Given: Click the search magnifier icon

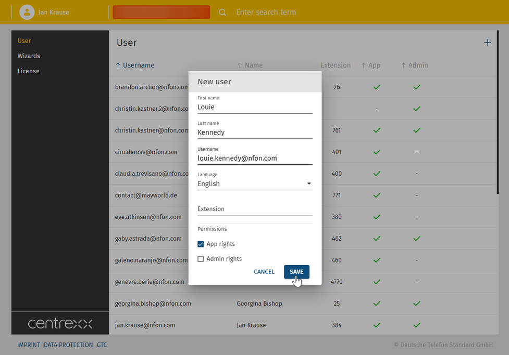Looking at the screenshot, I should pos(222,12).
